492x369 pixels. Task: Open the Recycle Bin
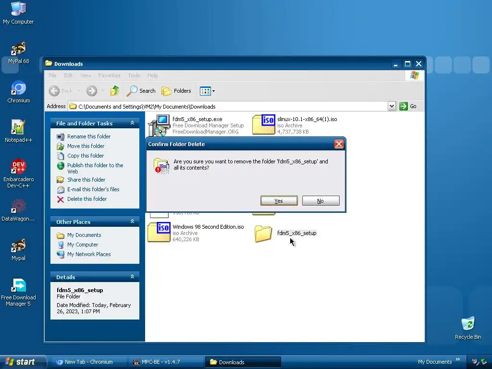coord(468,328)
